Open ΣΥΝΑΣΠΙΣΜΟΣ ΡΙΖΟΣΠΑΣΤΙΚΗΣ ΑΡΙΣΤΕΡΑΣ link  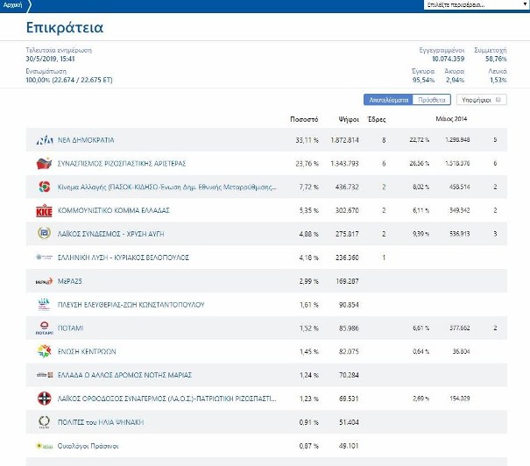122,164
